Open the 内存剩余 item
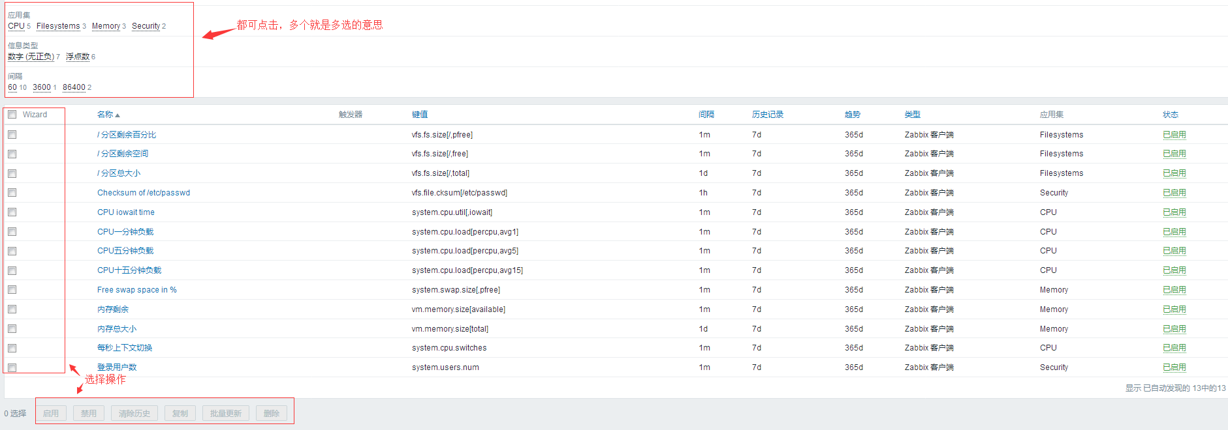 113,309
